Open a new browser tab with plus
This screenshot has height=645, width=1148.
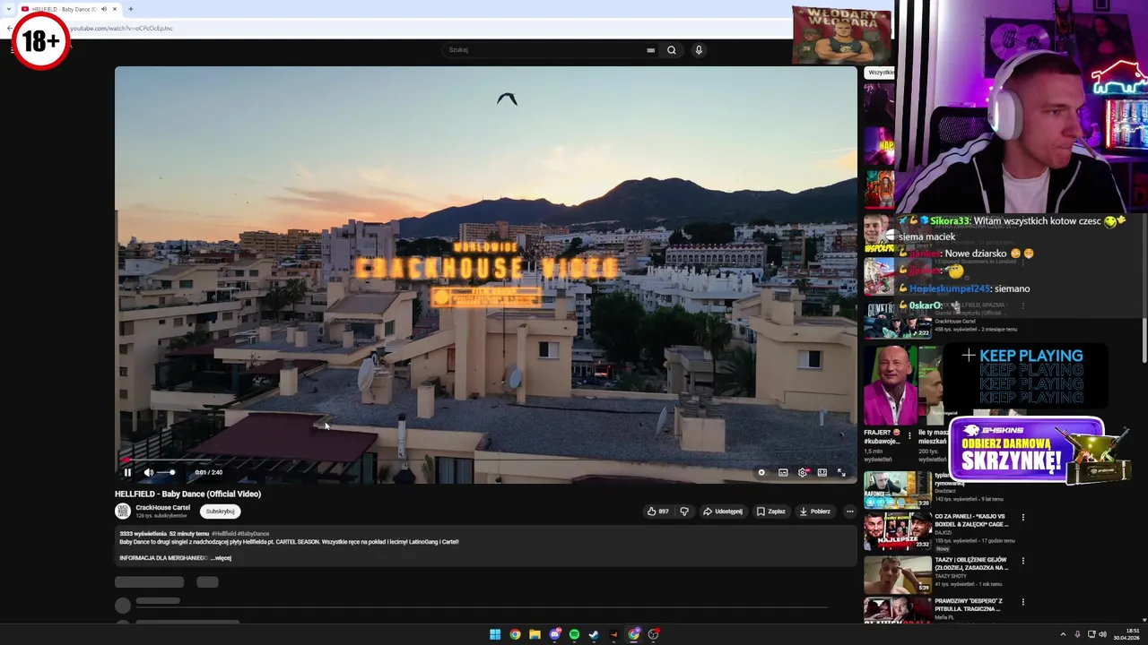(131, 9)
